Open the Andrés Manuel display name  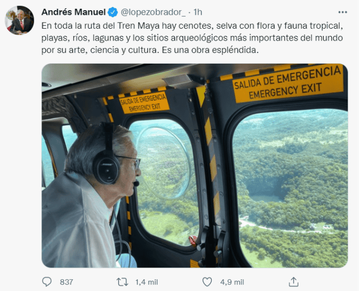tap(73, 12)
